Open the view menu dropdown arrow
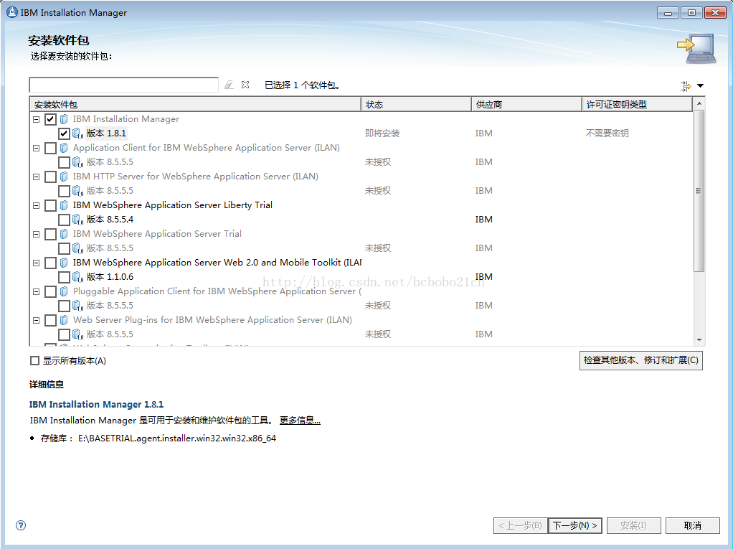This screenshot has width=733, height=549. 700,85
